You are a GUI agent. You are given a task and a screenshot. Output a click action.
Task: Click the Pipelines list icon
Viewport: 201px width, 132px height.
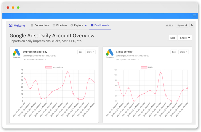click(54, 25)
